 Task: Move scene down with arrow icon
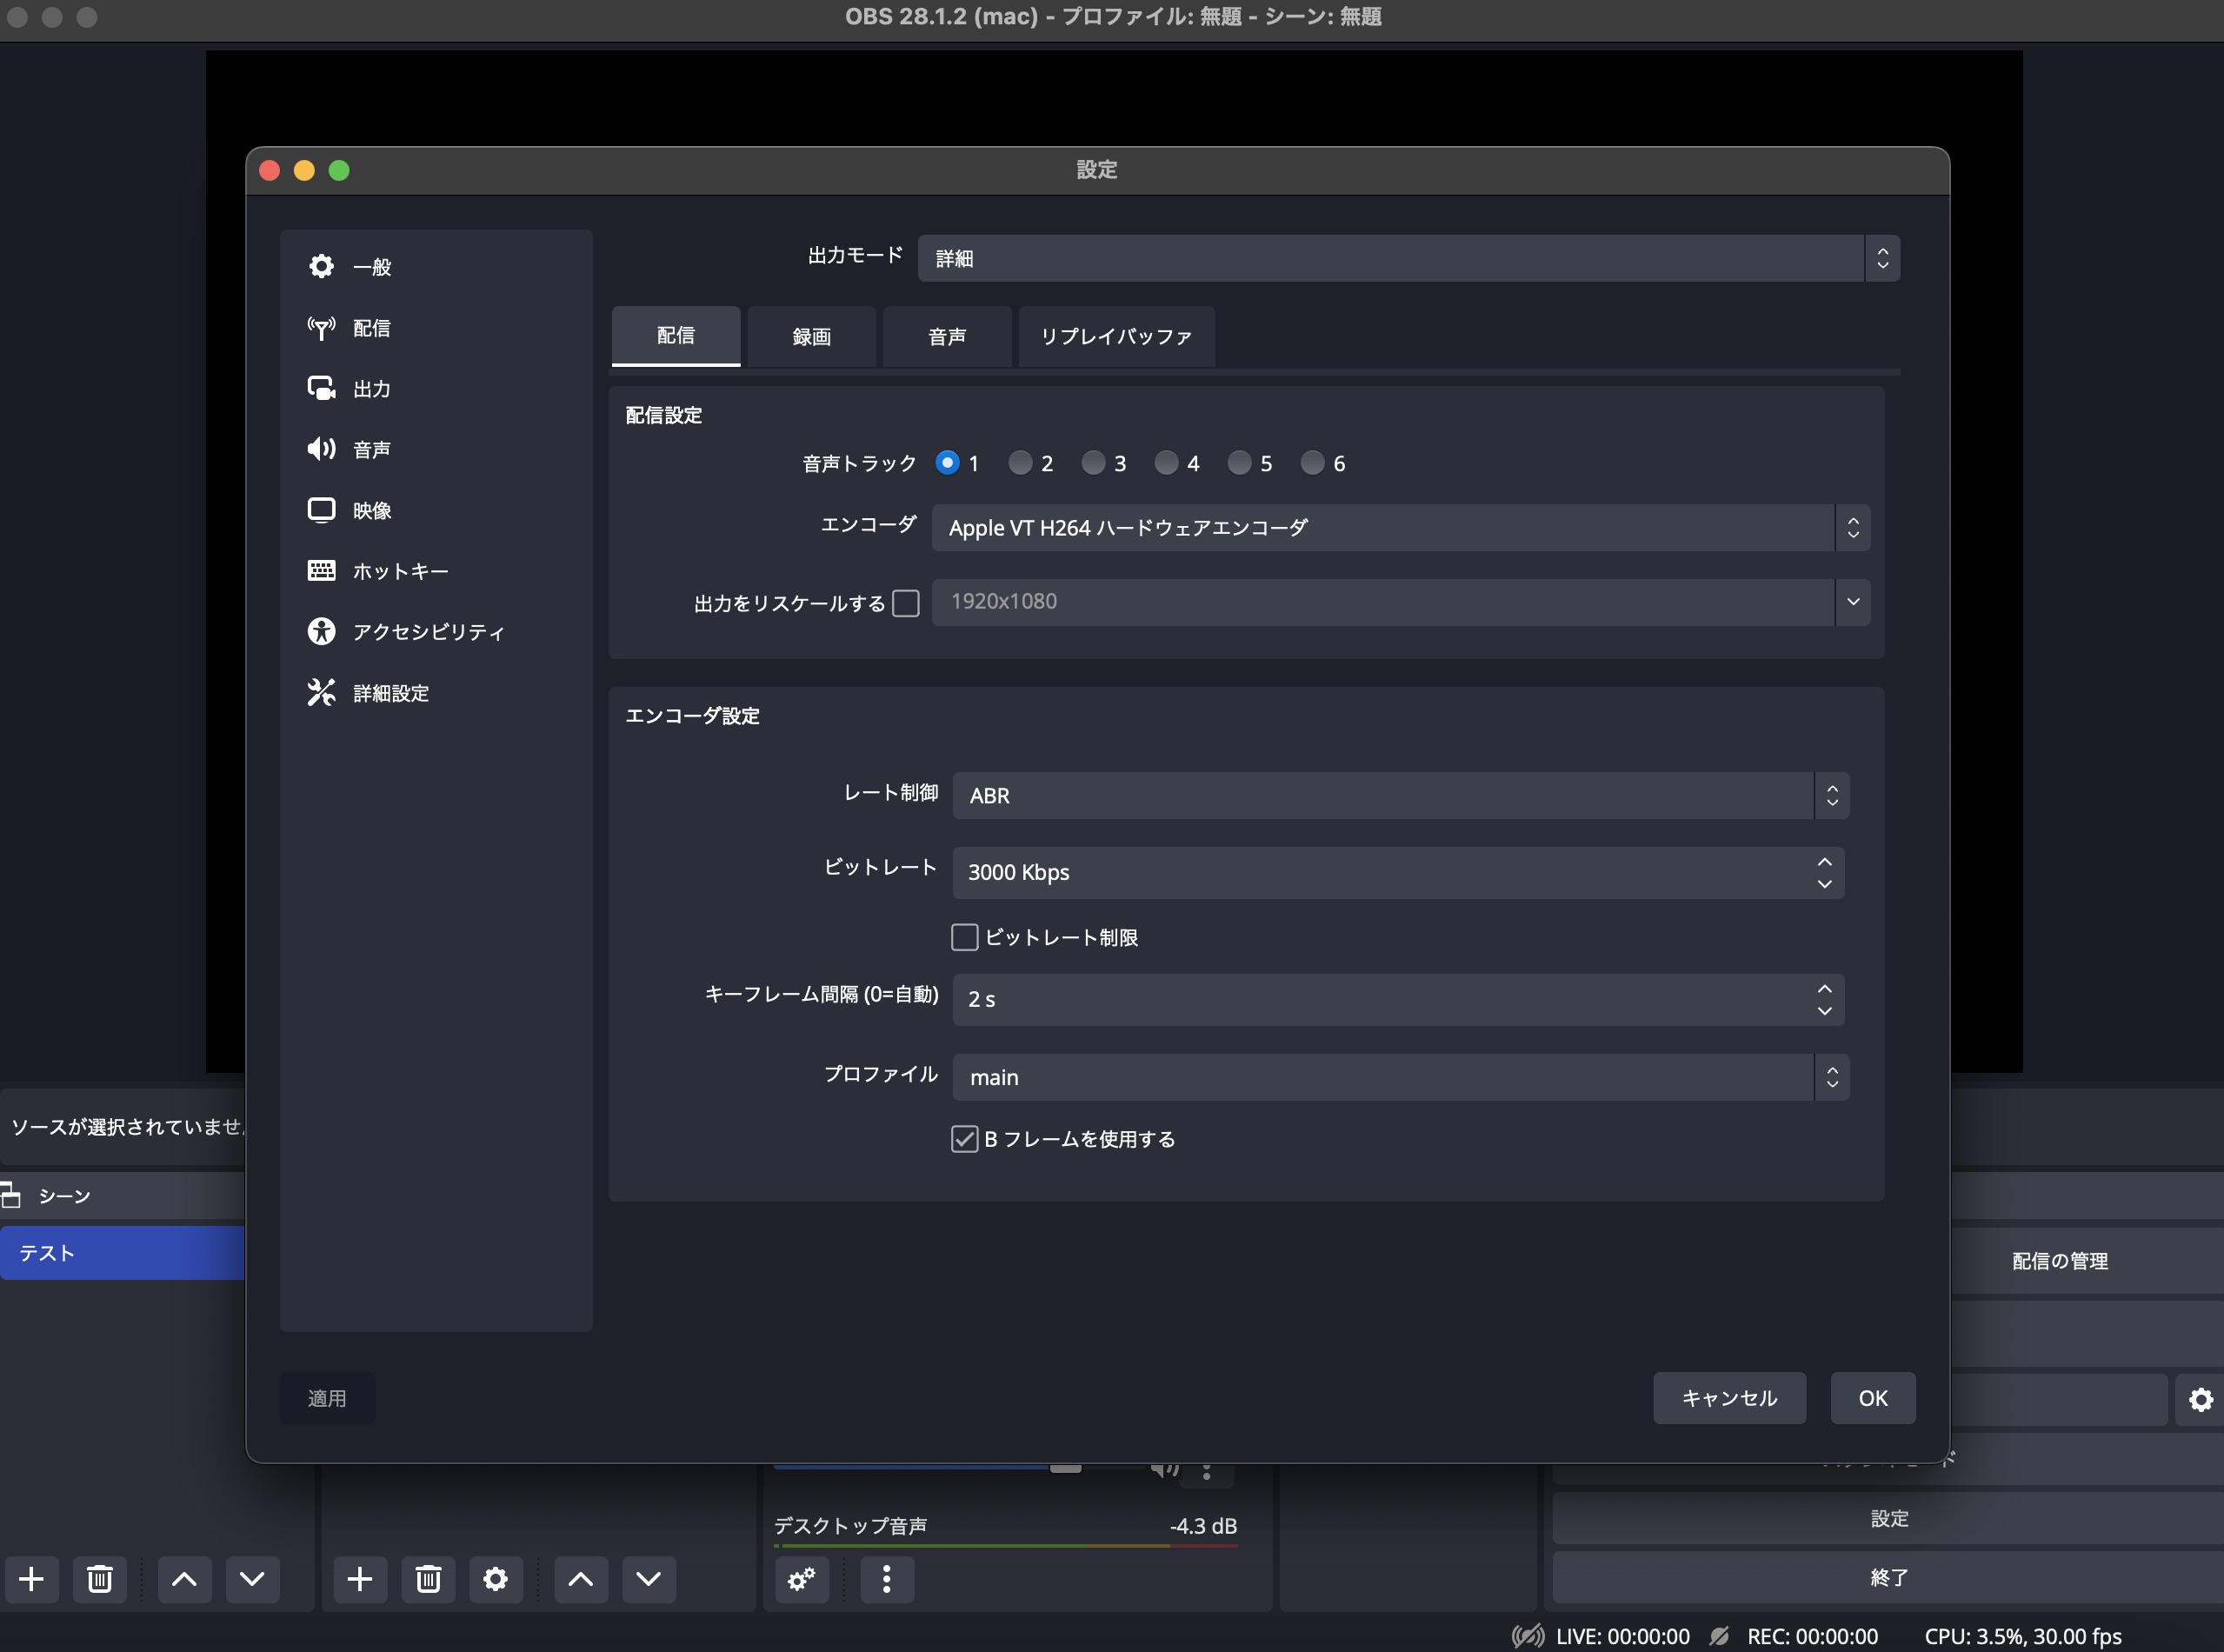coord(252,1579)
